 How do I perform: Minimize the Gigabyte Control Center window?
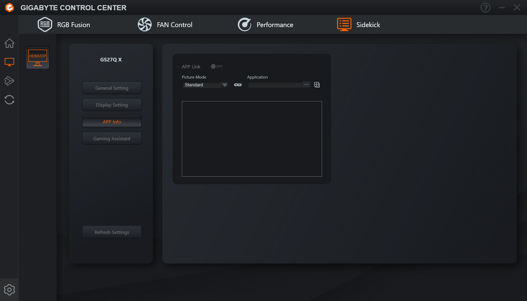point(502,8)
